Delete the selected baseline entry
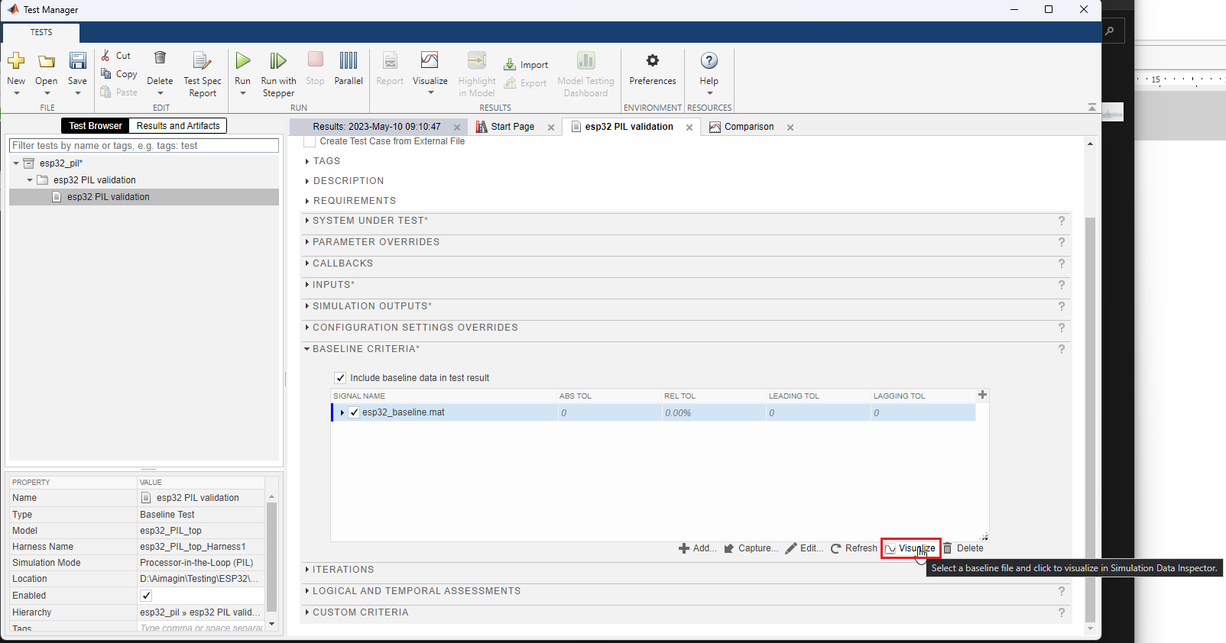This screenshot has height=643, width=1226. pyautogui.click(x=963, y=548)
